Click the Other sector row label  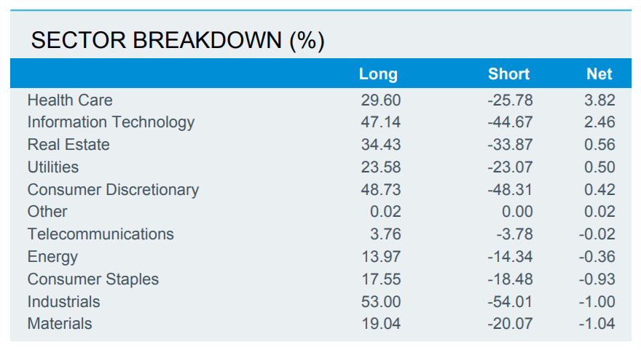click(x=47, y=212)
